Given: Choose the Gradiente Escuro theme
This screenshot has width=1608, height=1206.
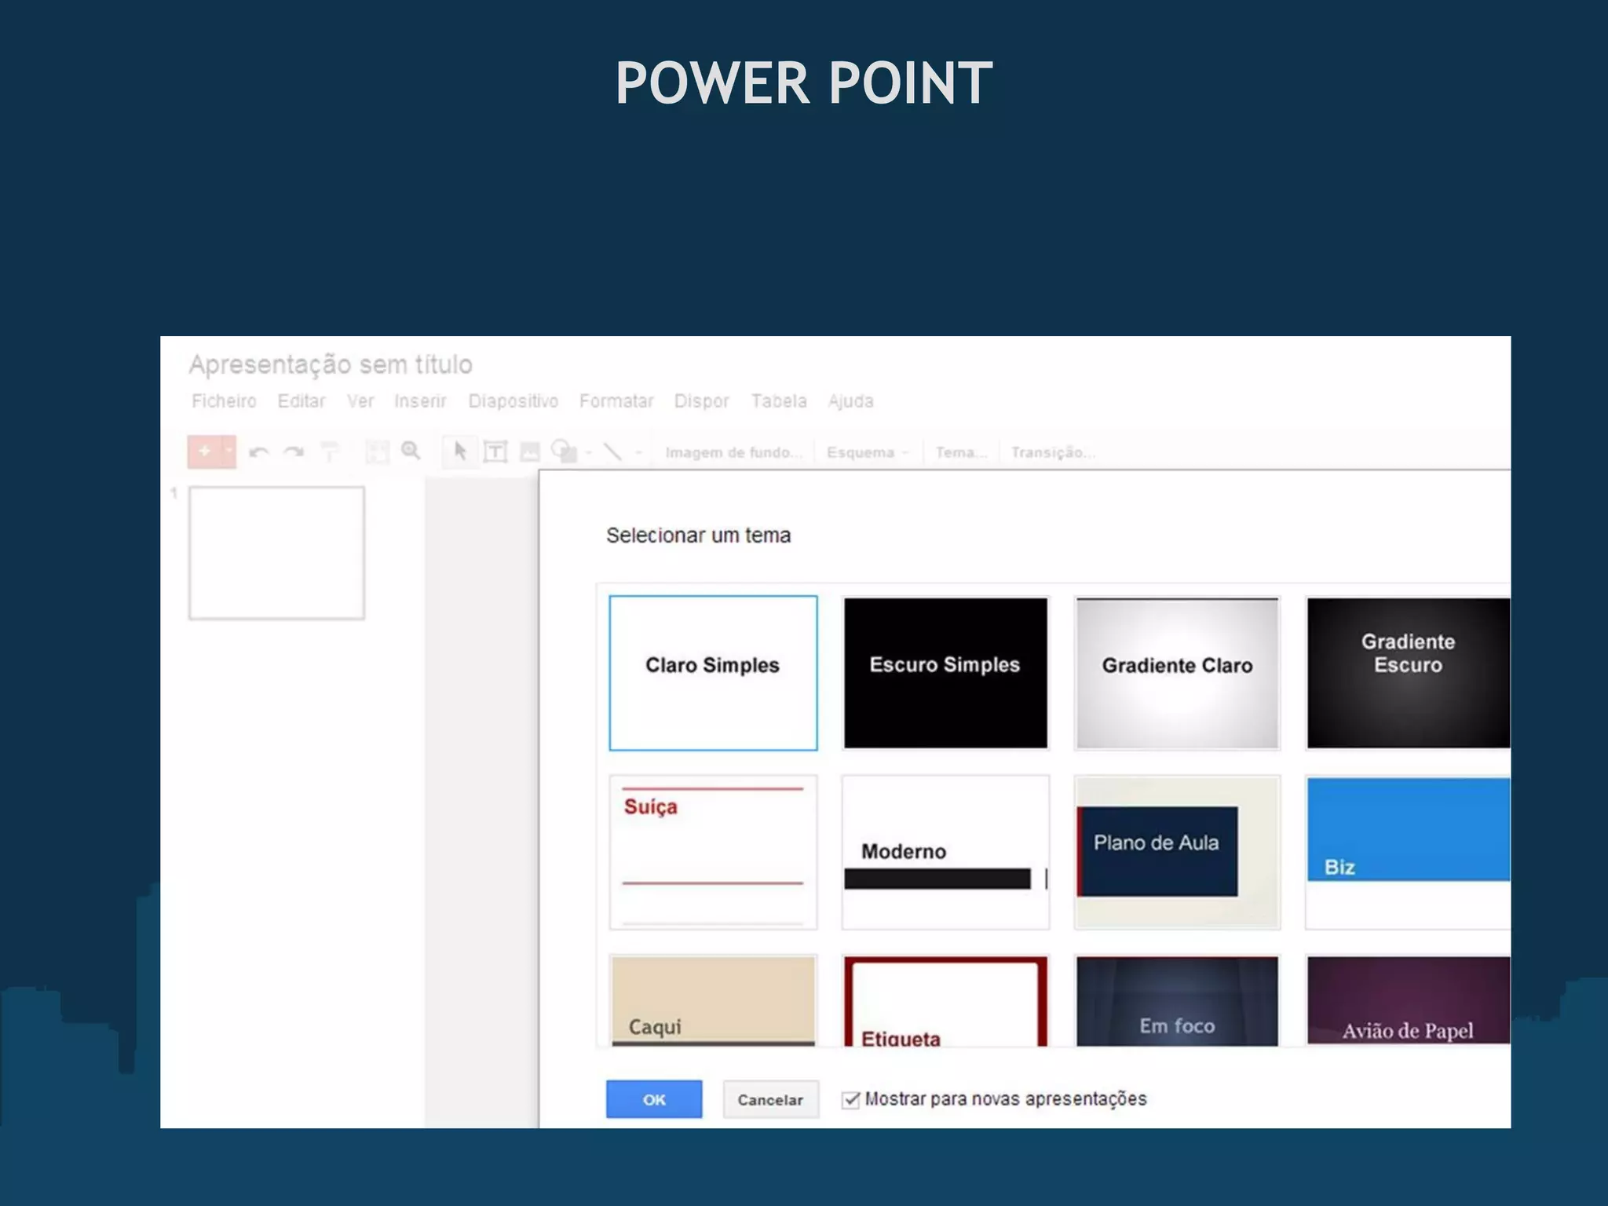Looking at the screenshot, I should point(1409,673).
